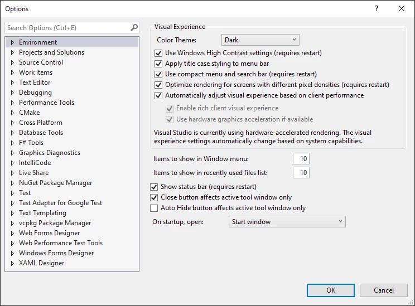This screenshot has width=415, height=306.
Task: Expand the Projects and Solutions arrow
Action: tap(12, 52)
